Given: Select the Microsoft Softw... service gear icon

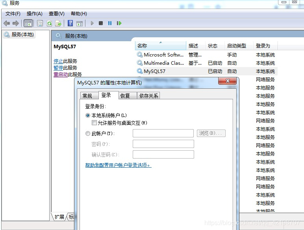Looking at the screenshot, I should click(139, 55).
